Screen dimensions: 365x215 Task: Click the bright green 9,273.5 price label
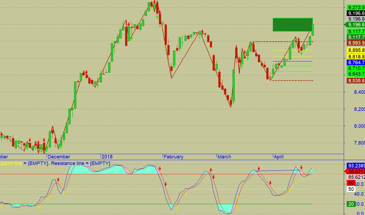point(356,8)
